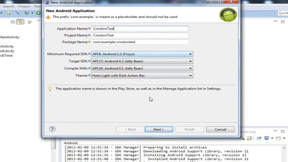Viewport: 288px width, 162px height.
Task: Click the Cancel button
Action: [220, 129]
